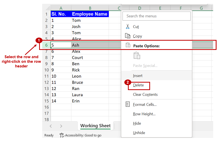The width and height of the screenshot is (217, 141).
Task: Open Format Cells... dialog entry
Action: point(157,104)
